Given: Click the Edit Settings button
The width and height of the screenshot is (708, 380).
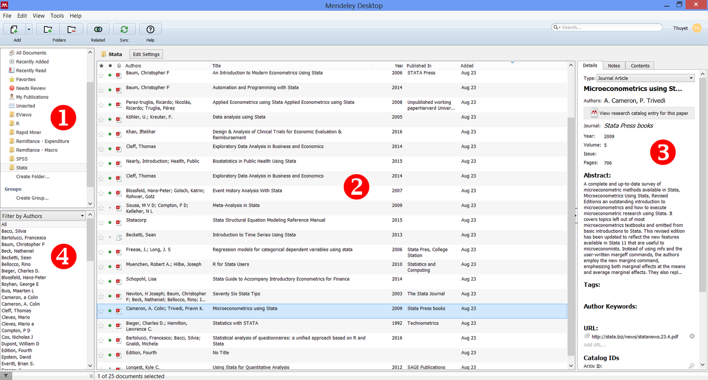Looking at the screenshot, I should 146,54.
